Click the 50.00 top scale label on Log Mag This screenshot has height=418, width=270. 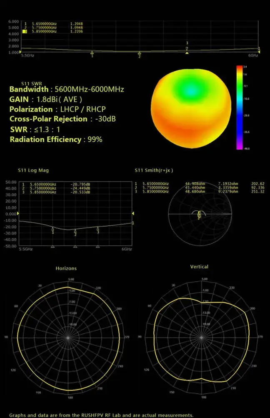pos(11,182)
